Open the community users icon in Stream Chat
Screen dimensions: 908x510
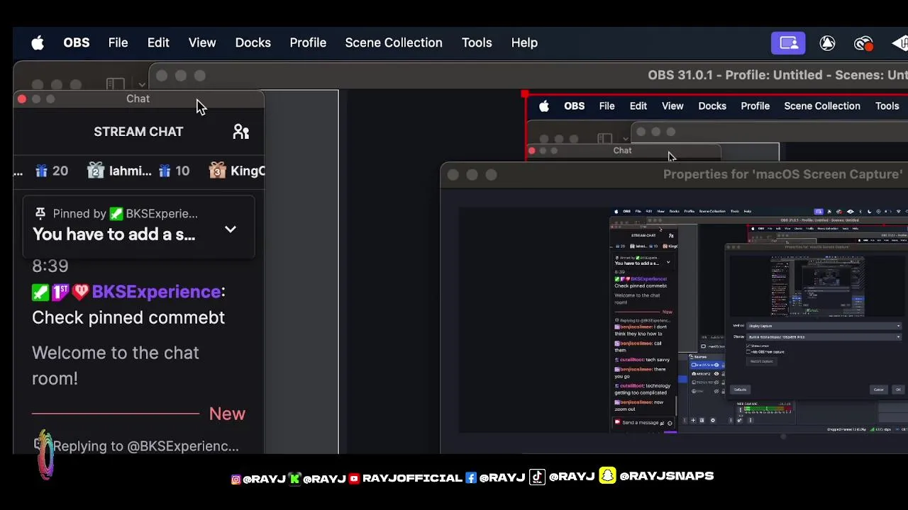coord(240,132)
